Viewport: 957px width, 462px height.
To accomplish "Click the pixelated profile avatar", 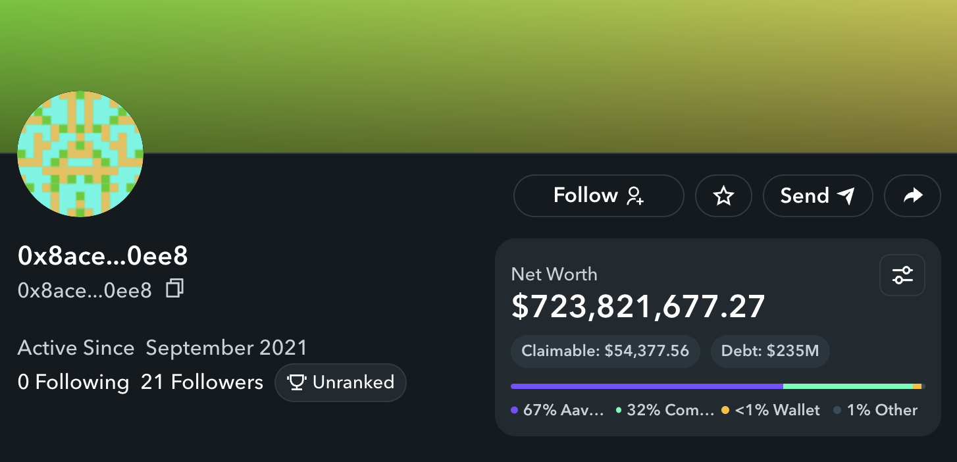I will coord(80,154).
